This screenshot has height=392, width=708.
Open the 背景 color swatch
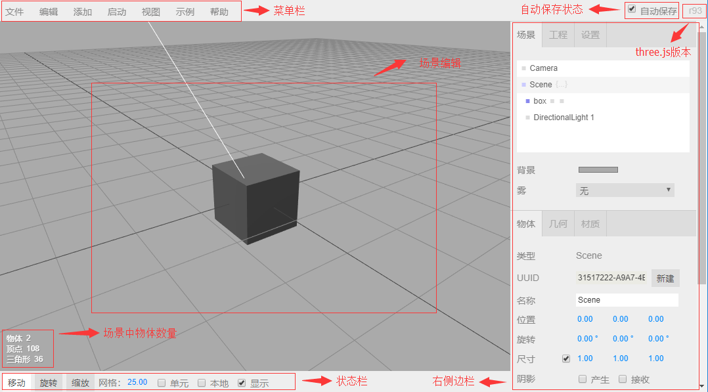coord(598,170)
